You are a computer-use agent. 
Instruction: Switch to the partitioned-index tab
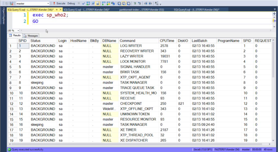pos(141,9)
